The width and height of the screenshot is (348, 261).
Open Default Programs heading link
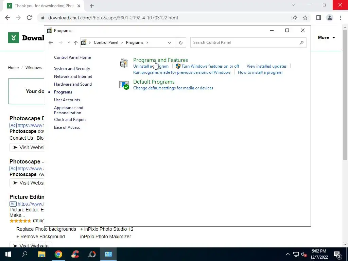click(x=154, y=82)
